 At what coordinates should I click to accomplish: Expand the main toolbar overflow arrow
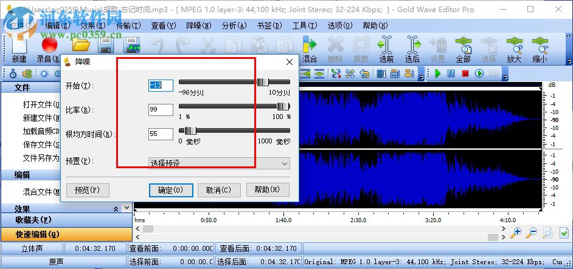[x=568, y=61]
